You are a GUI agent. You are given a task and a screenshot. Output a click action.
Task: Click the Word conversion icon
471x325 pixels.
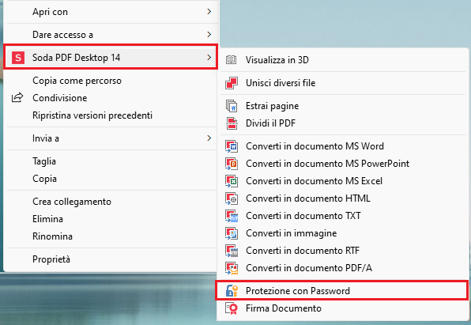pos(232,146)
